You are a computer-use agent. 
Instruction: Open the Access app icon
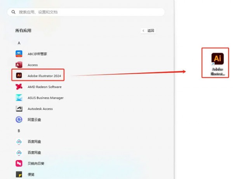coord(19,65)
